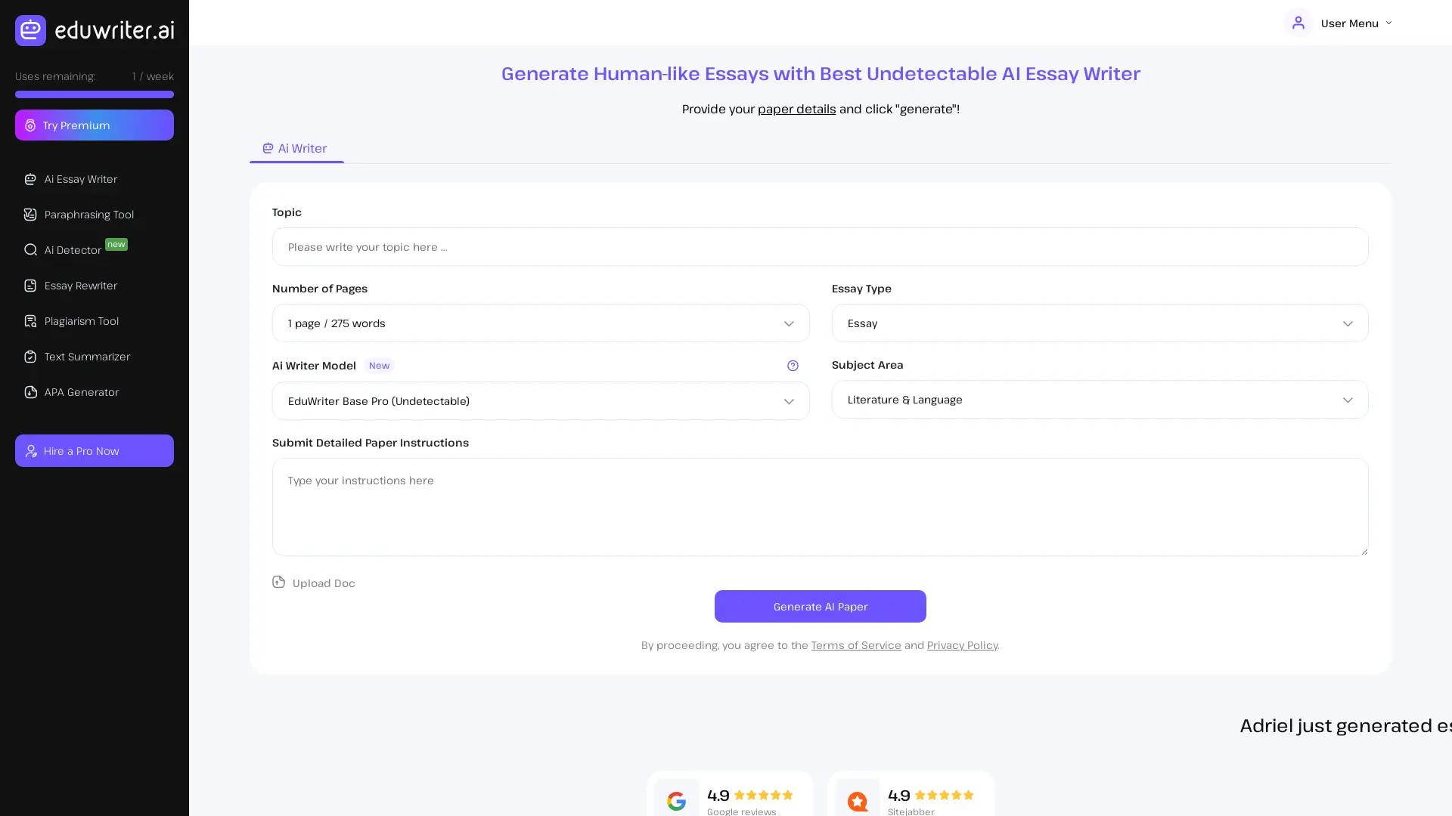The height and width of the screenshot is (816, 1452).
Task: Click the Upload Doc option
Action: [313, 583]
